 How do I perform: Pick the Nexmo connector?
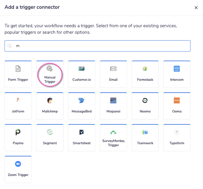(x=145, y=105)
